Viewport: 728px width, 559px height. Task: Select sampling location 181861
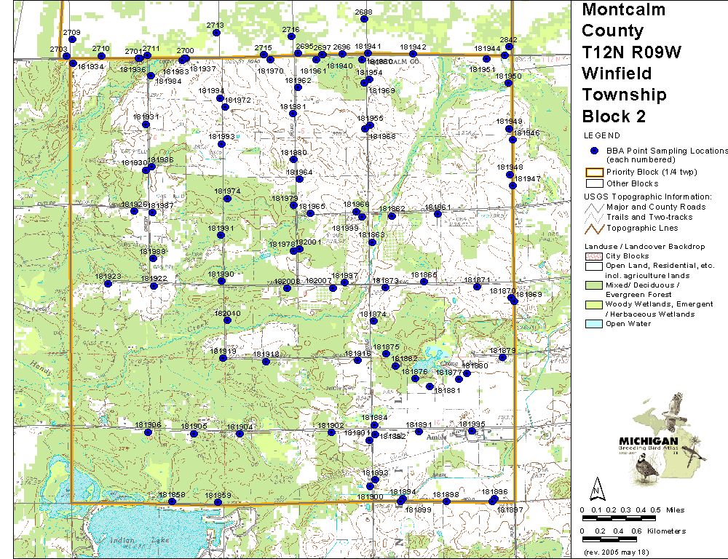tap(438, 214)
